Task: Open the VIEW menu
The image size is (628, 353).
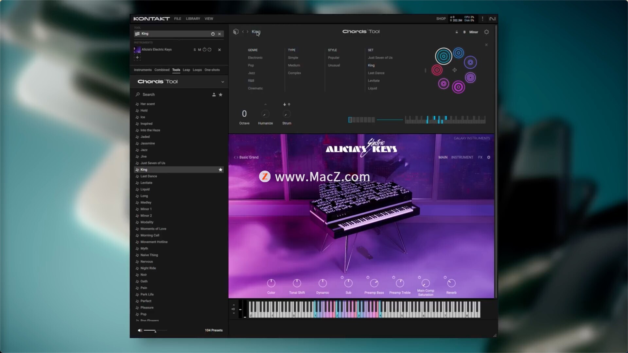Action: [x=209, y=19]
